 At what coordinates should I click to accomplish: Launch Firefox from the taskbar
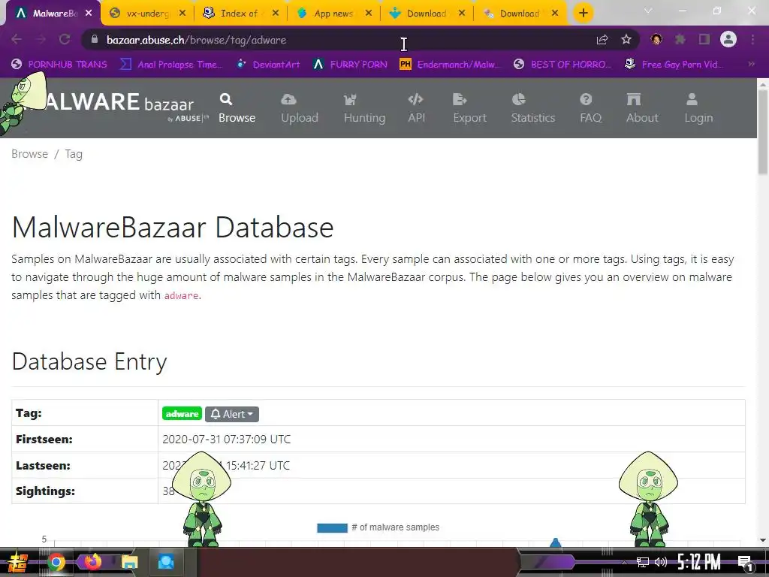pyautogui.click(x=92, y=562)
